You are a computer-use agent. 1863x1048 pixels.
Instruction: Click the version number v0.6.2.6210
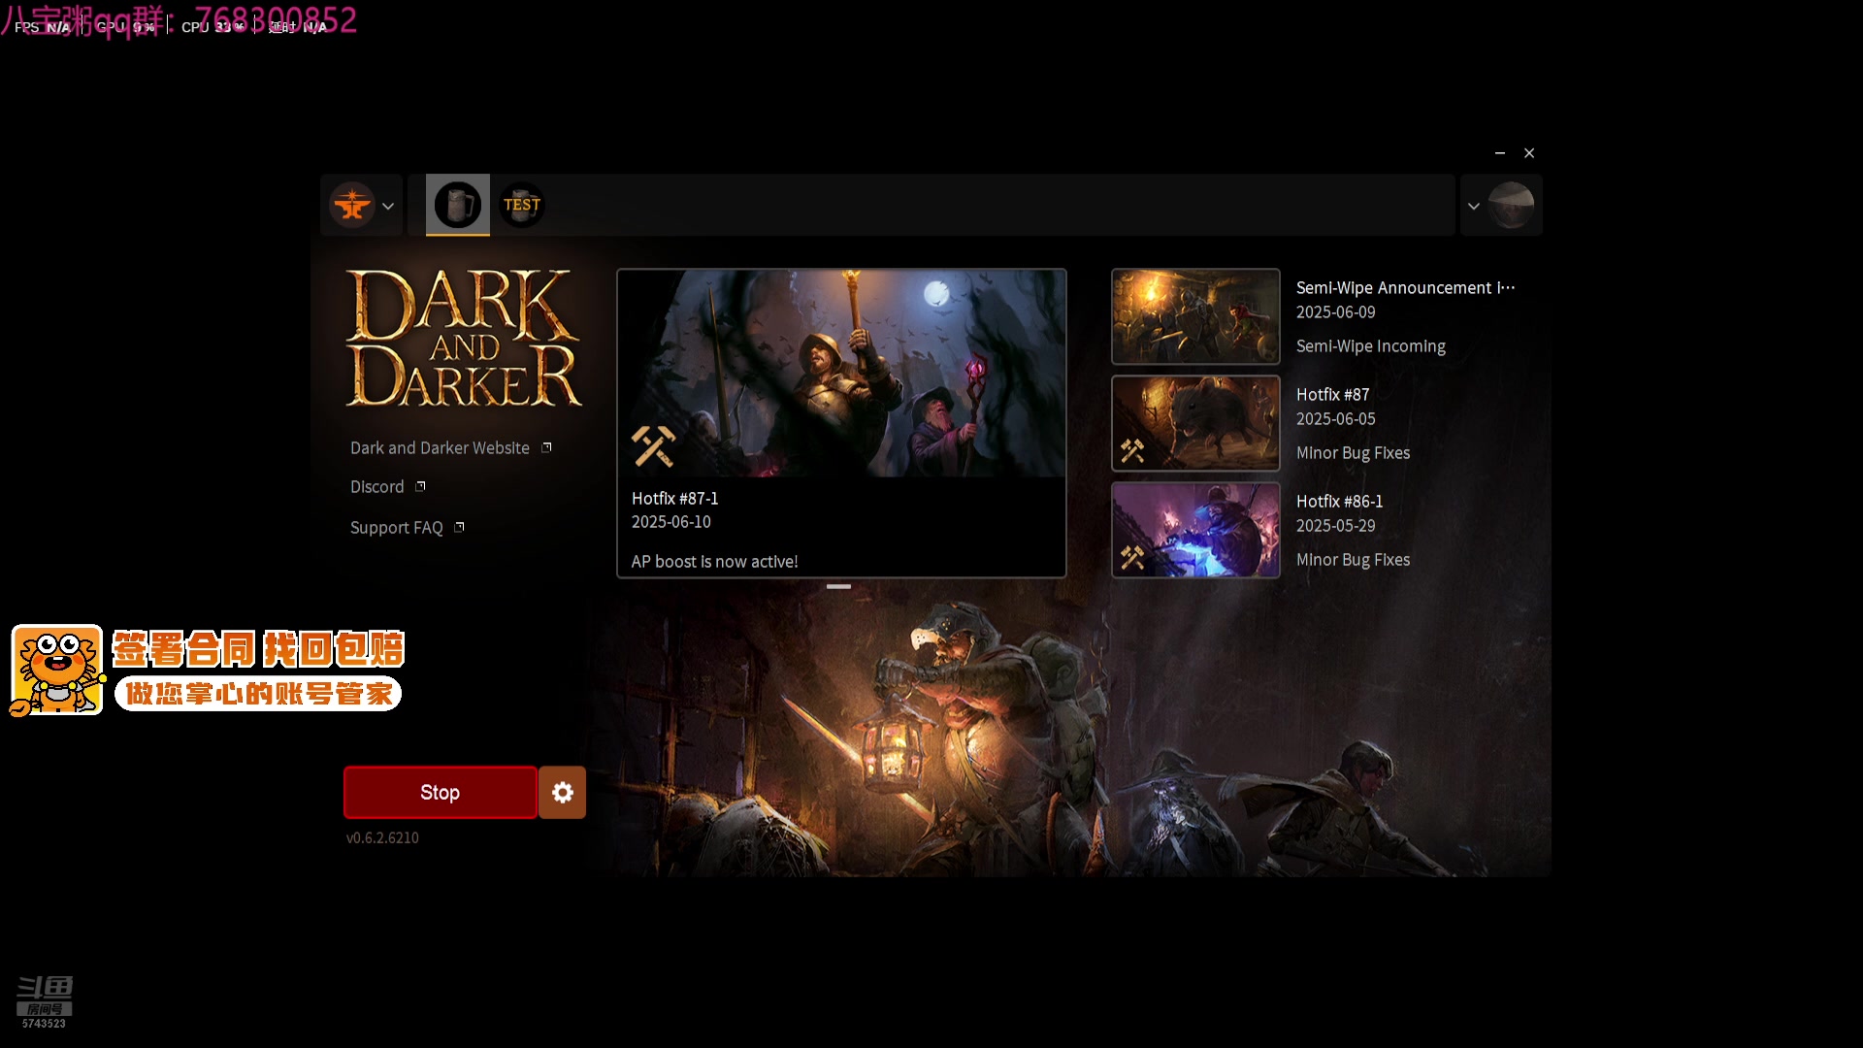(x=382, y=837)
